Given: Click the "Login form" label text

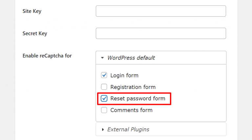Looking at the screenshot, I should point(124,75).
